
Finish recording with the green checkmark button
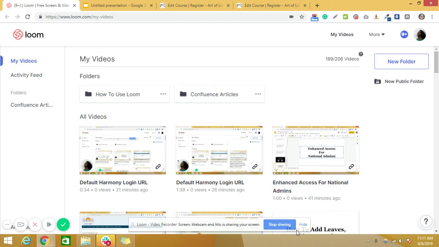63,225
